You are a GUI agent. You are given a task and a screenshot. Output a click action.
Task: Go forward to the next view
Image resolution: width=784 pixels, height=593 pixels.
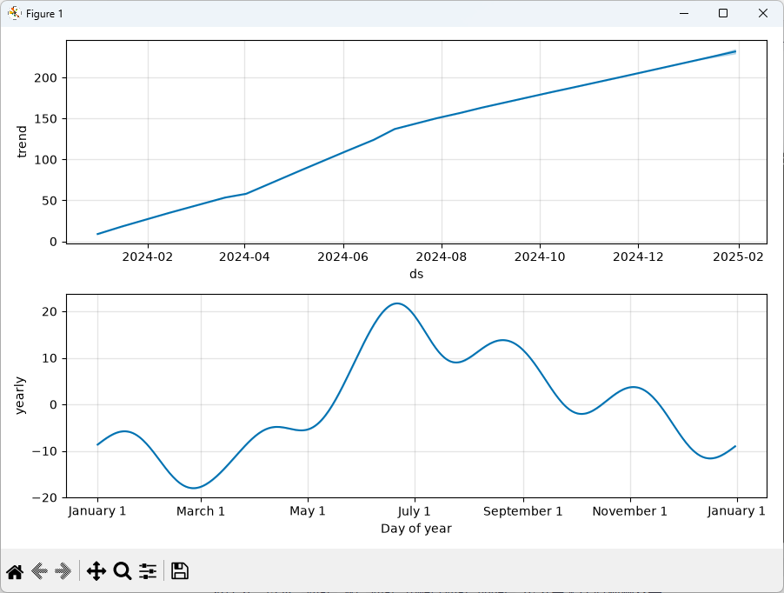click(x=63, y=571)
